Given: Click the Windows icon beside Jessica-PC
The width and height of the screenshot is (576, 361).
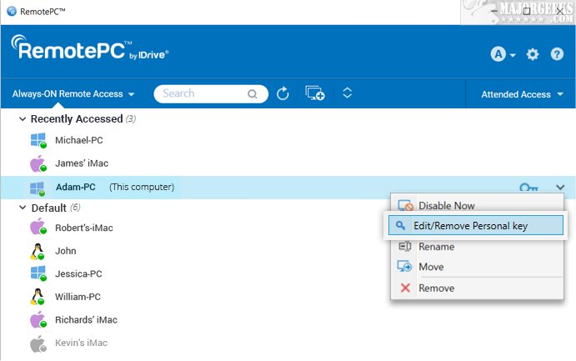Looking at the screenshot, I should pyautogui.click(x=38, y=273).
